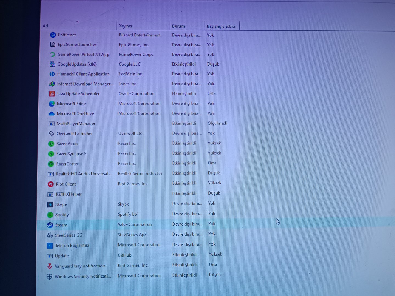Click the "Razer Synapse 3" name
This screenshot has height=296, width=395.
pyautogui.click(x=71, y=154)
